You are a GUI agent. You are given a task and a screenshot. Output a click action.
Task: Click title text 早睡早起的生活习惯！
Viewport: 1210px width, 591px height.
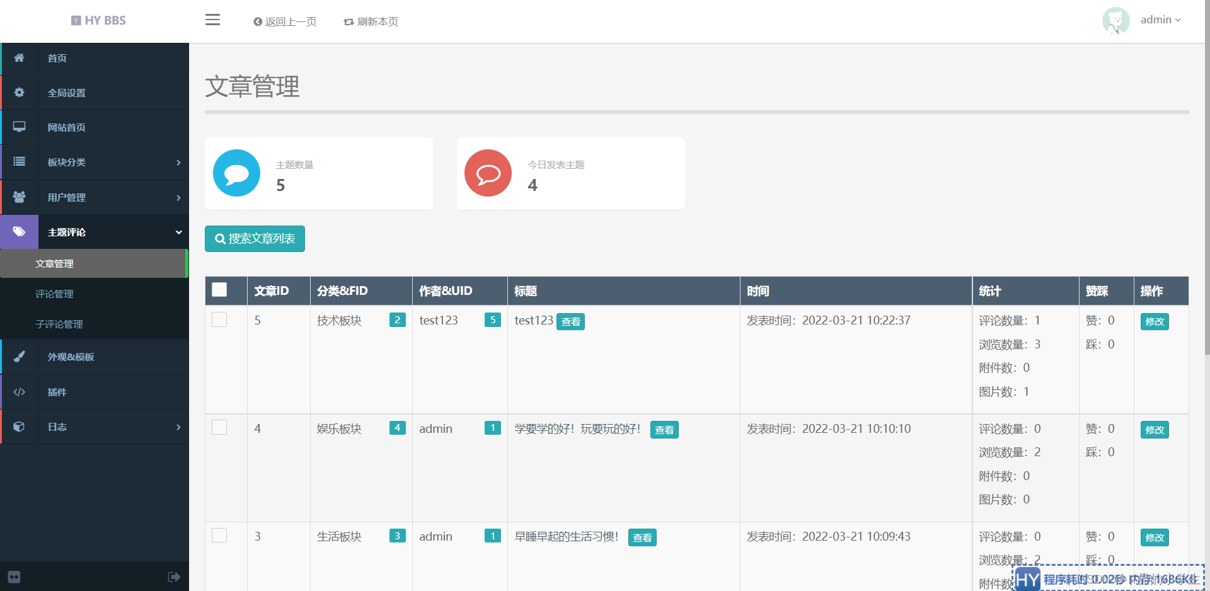(x=567, y=536)
